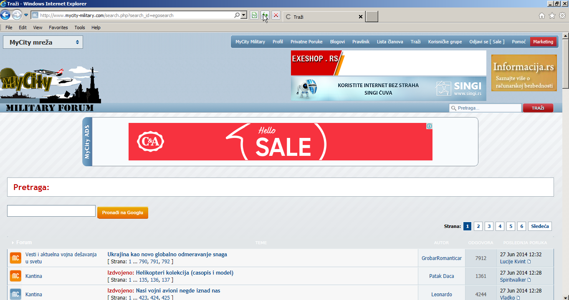Viewport: 569px width, 300px height.
Task: Open Favorites with the star icon
Action: [x=552, y=16]
